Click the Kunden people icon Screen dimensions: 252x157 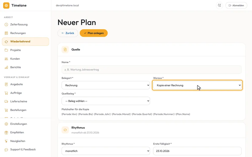pyautogui.click(x=6, y=59)
